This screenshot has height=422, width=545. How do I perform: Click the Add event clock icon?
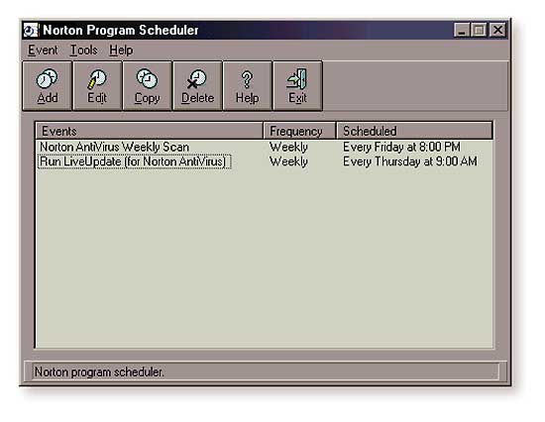47,78
